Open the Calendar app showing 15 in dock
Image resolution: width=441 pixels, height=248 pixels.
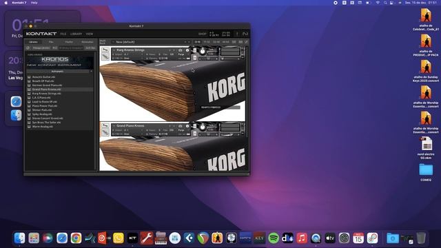coord(358,238)
